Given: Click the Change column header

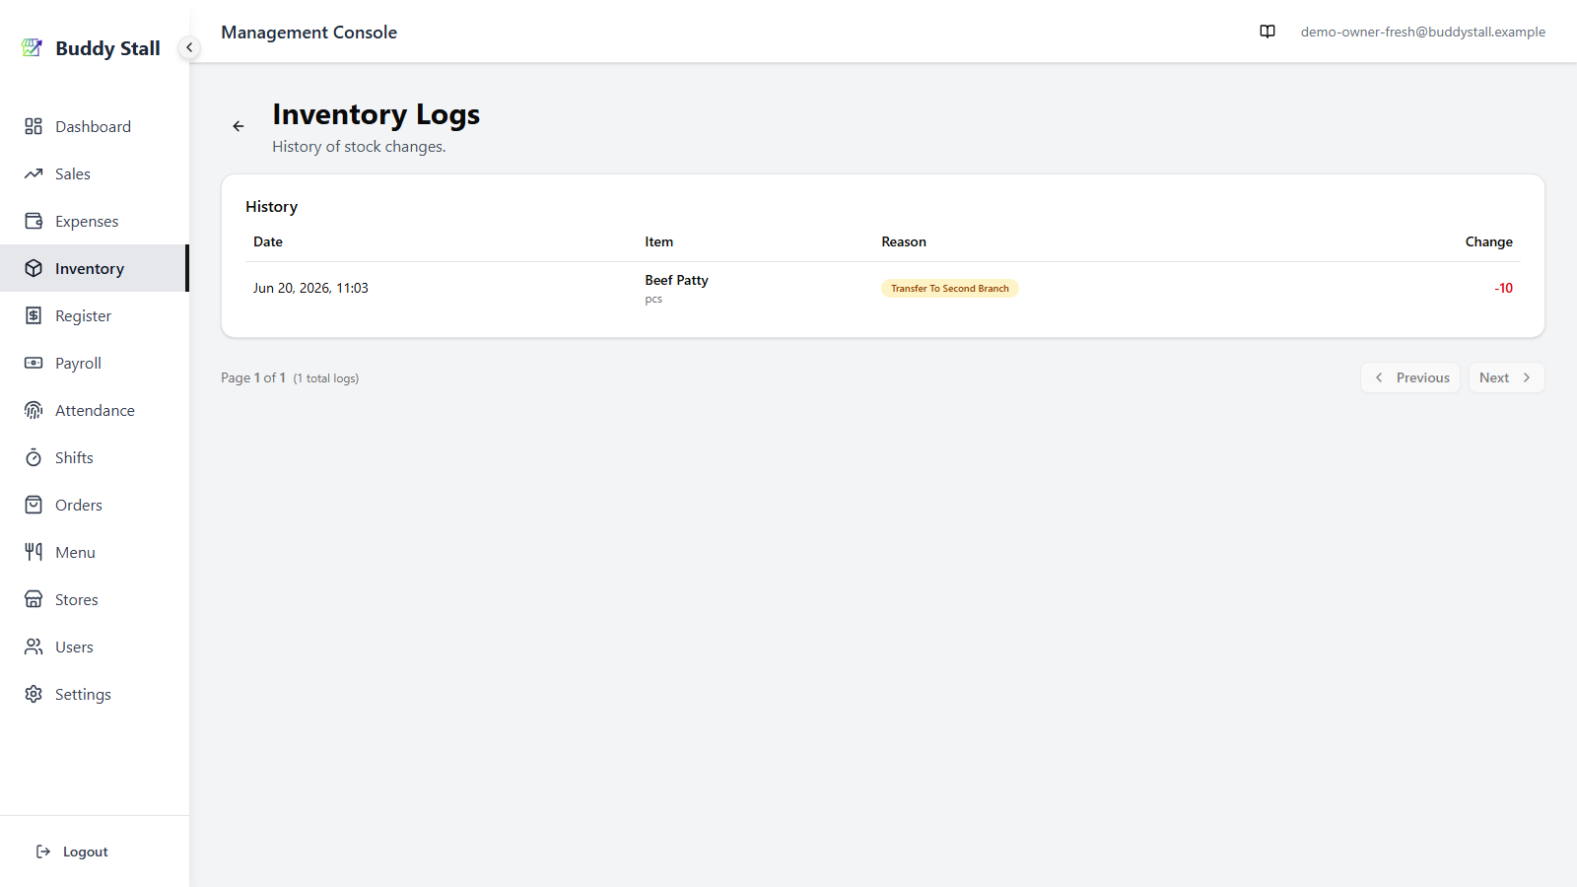Looking at the screenshot, I should point(1488,241).
